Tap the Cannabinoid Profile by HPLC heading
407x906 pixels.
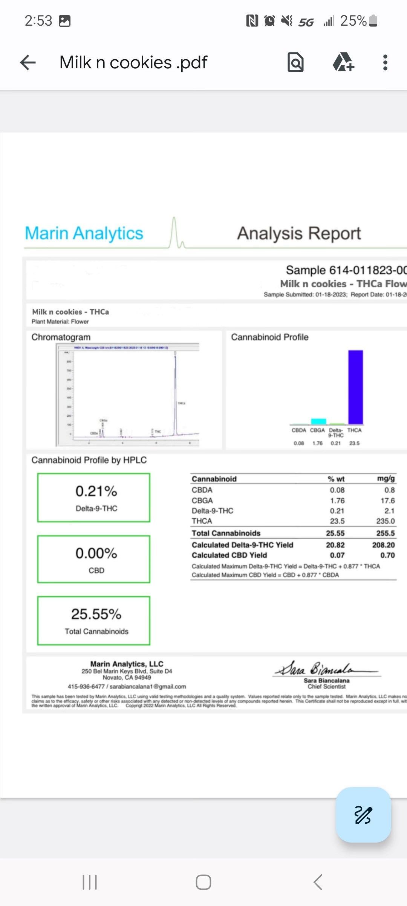coord(89,460)
